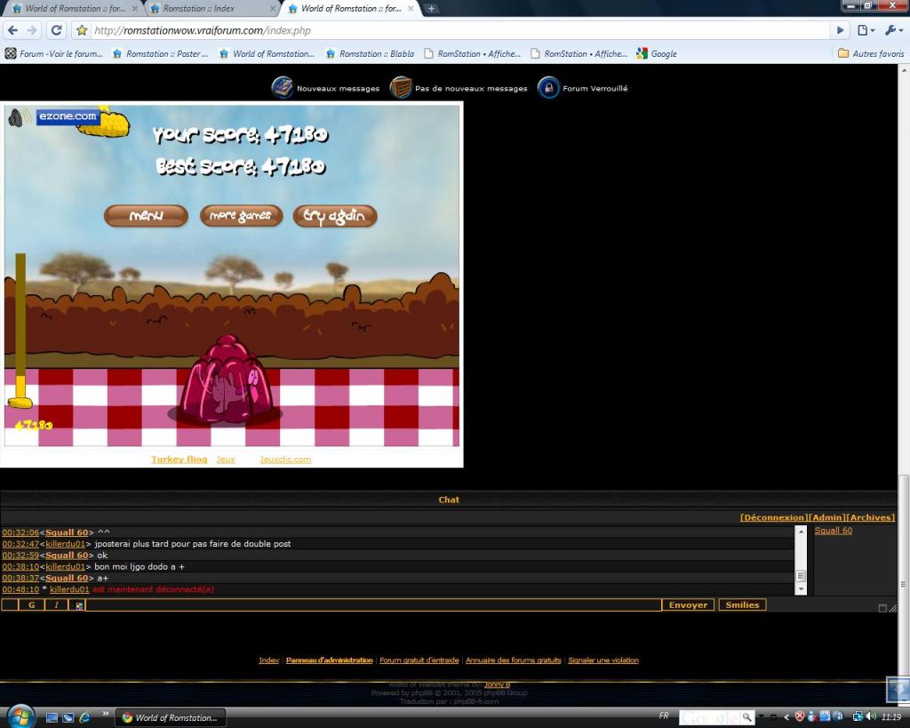Image resolution: width=910 pixels, height=728 pixels.
Task: Click the system clock showing 11:19
Action: pyautogui.click(x=891, y=717)
